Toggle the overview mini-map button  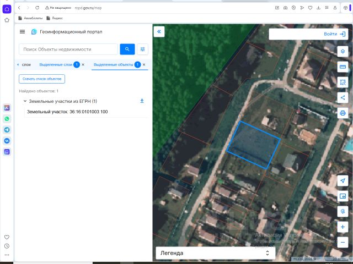tap(343, 196)
